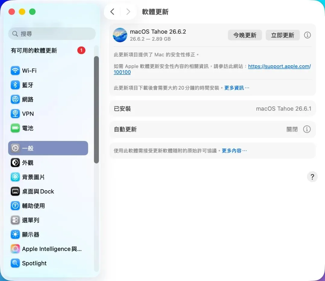Click info icon next to 立即更新
Viewport: 325px width, 281px height.
pos(307,35)
